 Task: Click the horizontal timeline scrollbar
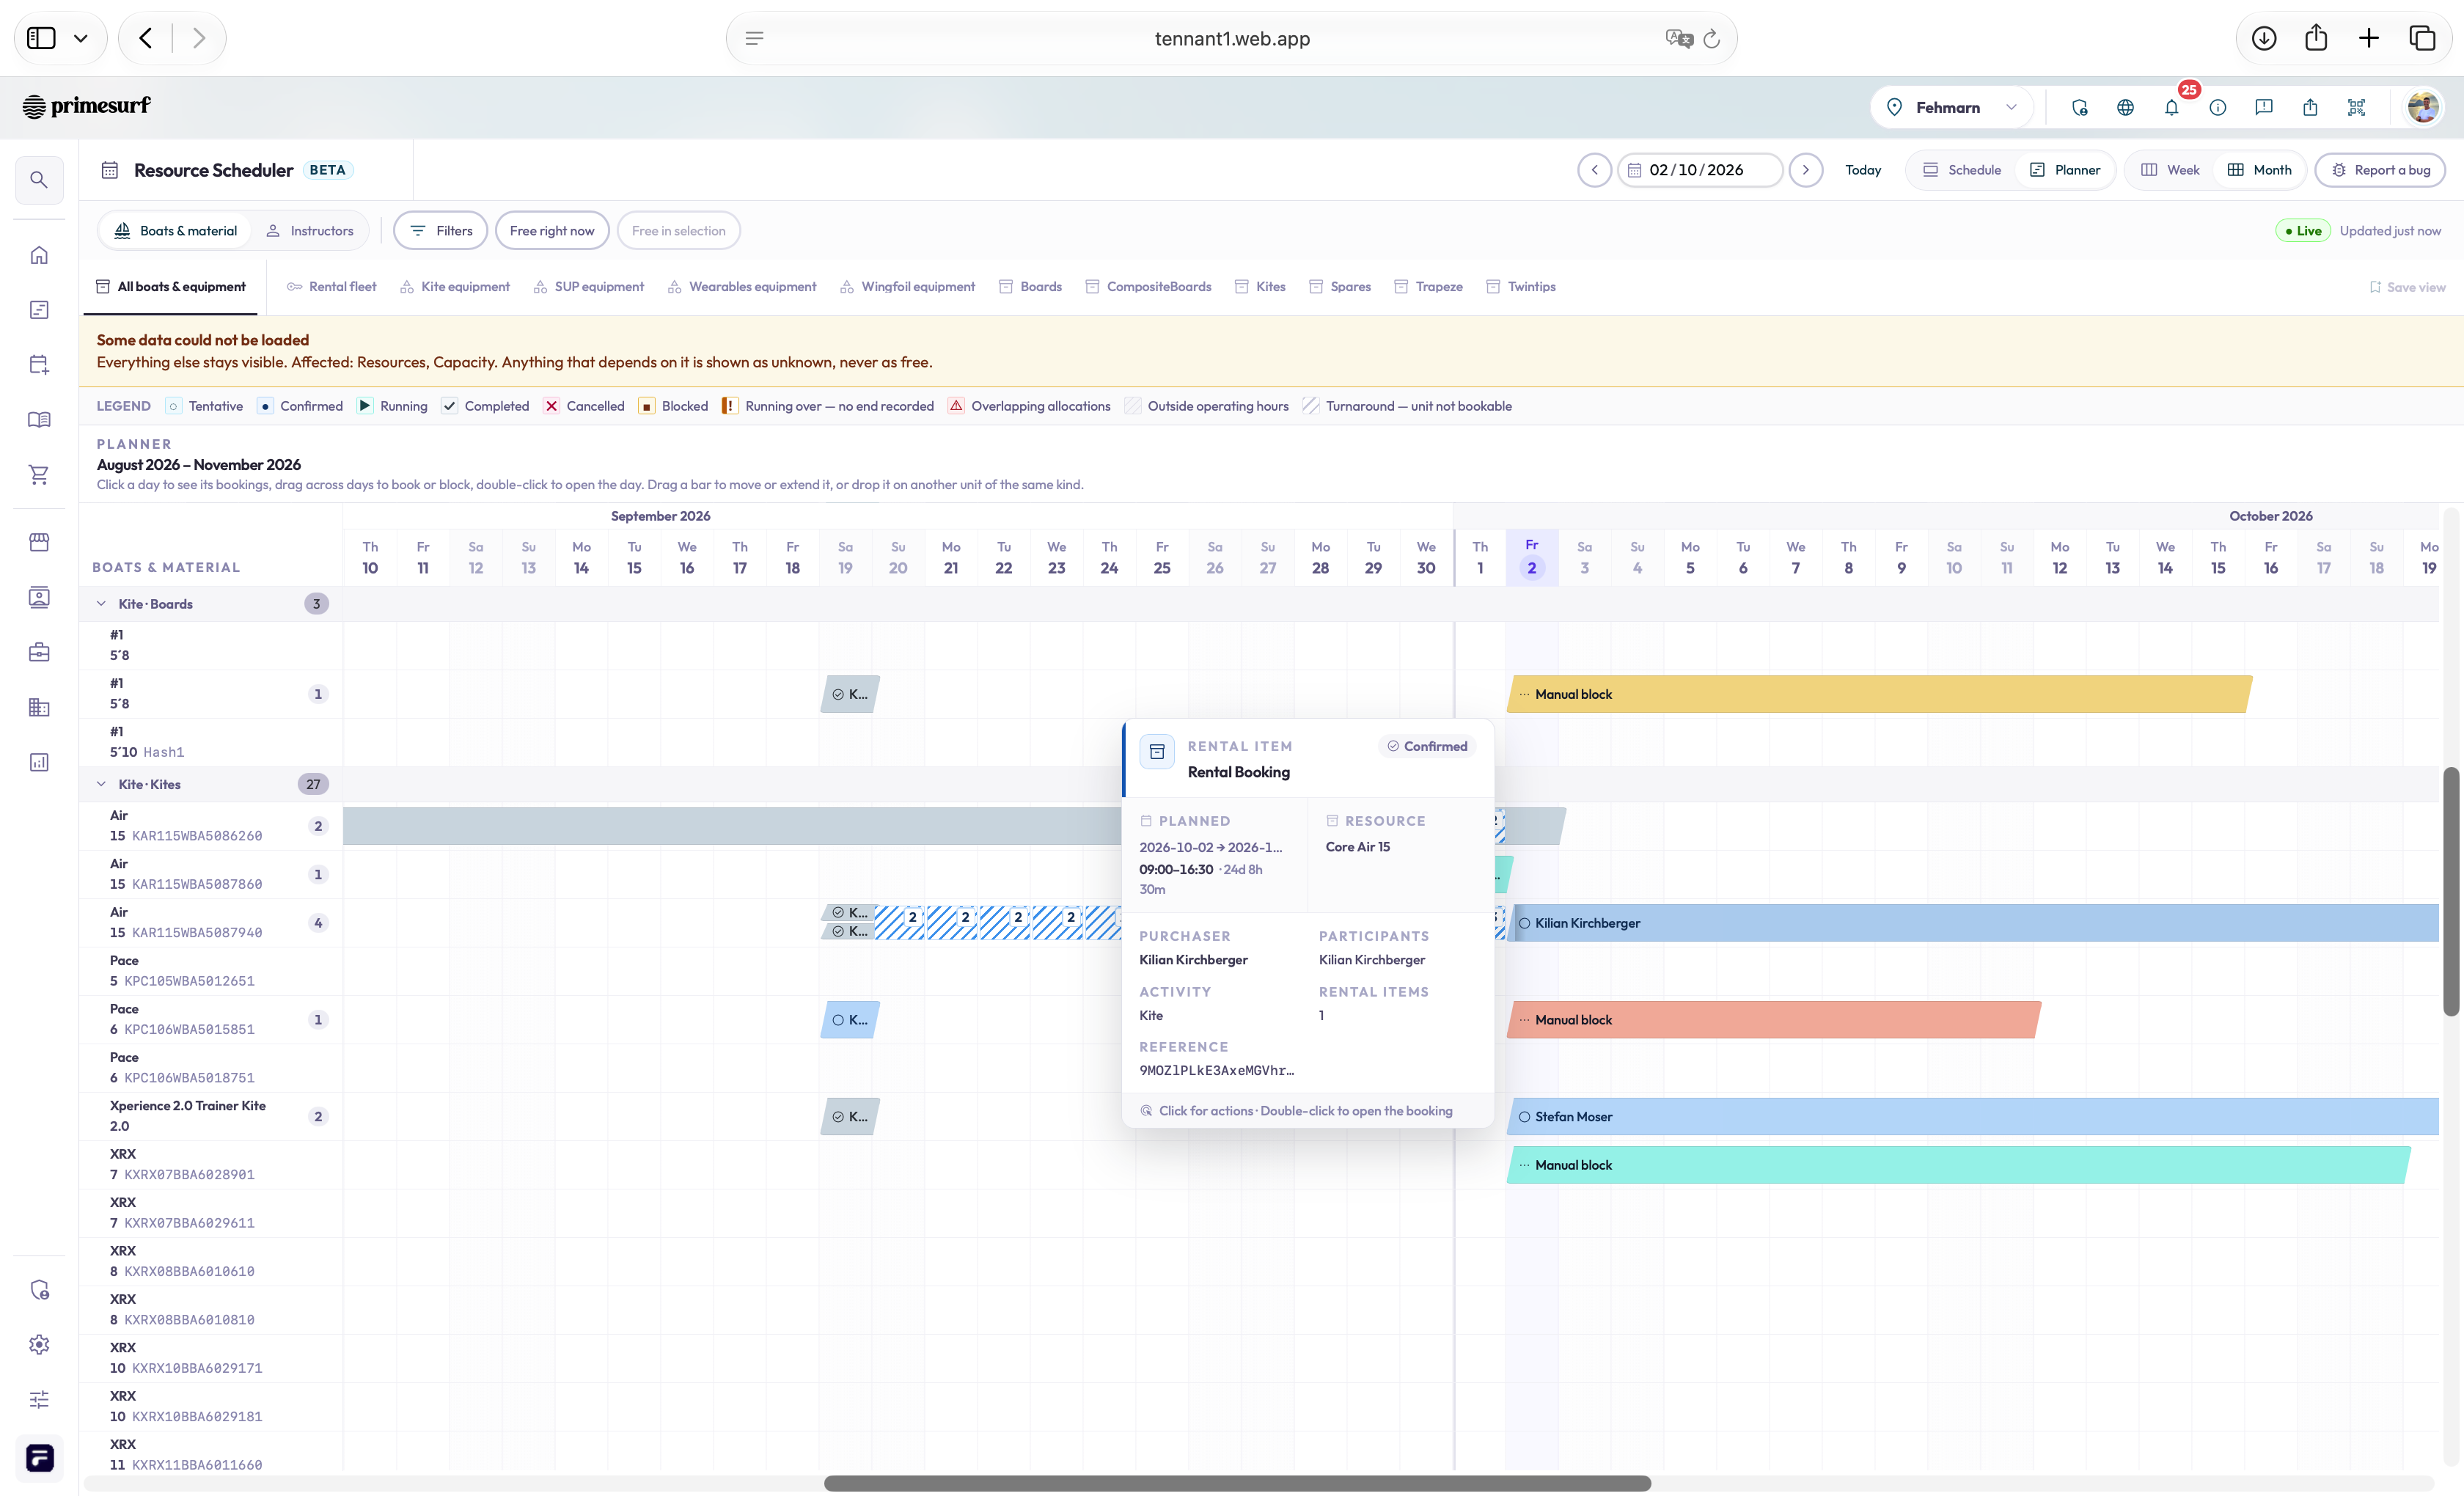1237,1483
